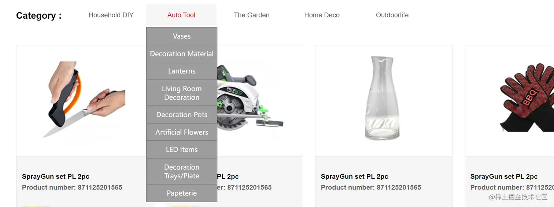Open Artificial Flowers subcategory

182,132
